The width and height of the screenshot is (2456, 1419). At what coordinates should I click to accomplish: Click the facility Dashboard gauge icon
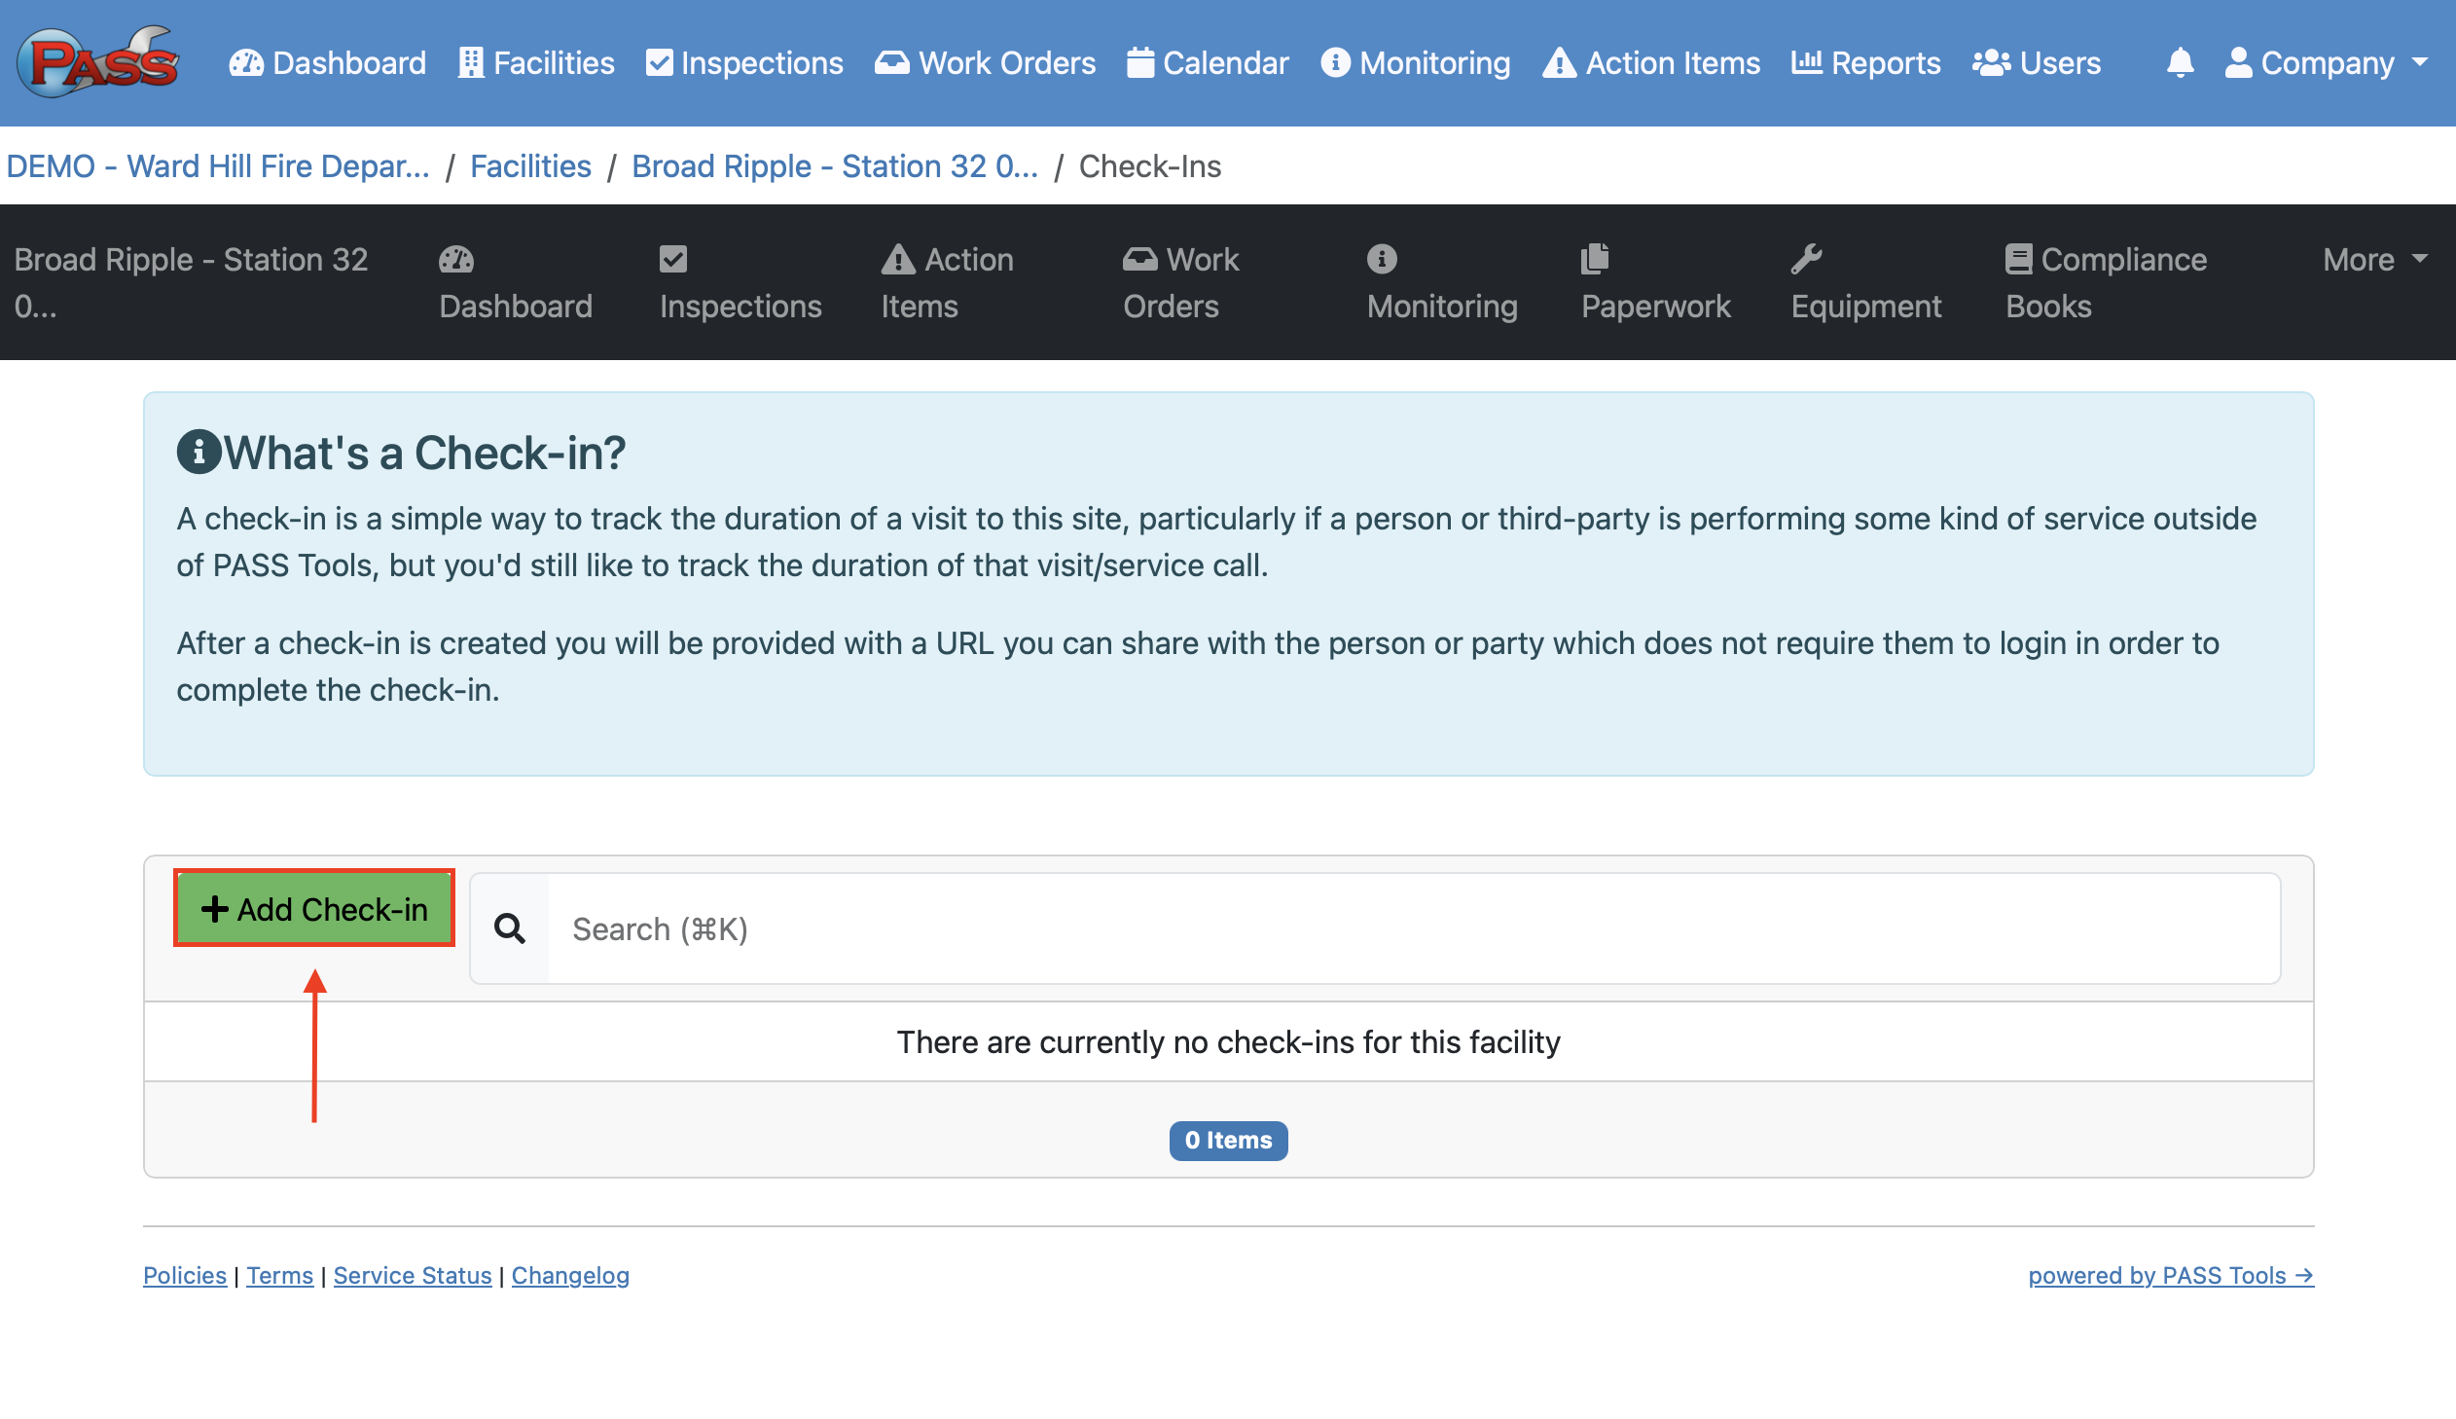pos(456,259)
